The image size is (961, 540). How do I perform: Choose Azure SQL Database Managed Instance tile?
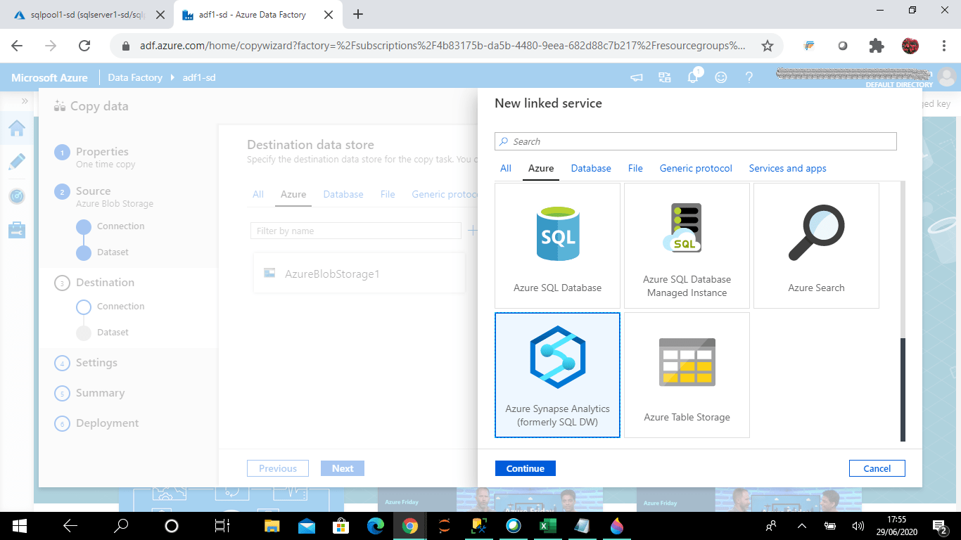tap(687, 245)
